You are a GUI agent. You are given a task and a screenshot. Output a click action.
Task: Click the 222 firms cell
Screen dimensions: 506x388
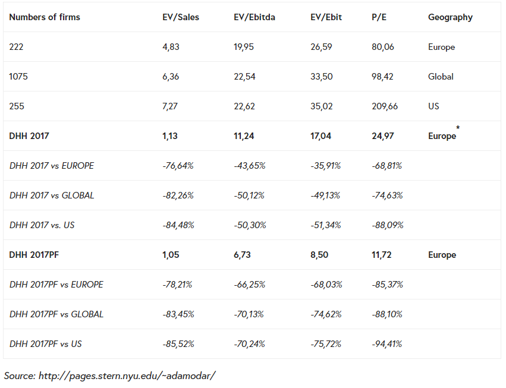pos(17,47)
